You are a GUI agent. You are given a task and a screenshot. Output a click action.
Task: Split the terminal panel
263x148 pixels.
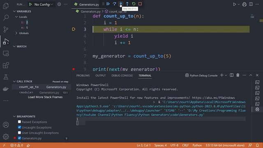coord(232,75)
